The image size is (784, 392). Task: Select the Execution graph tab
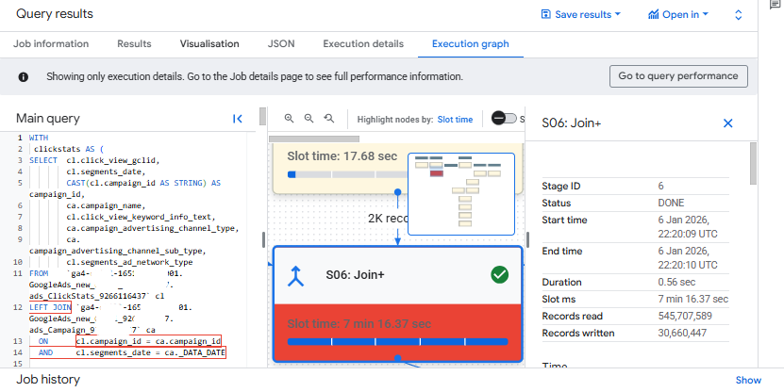(471, 44)
